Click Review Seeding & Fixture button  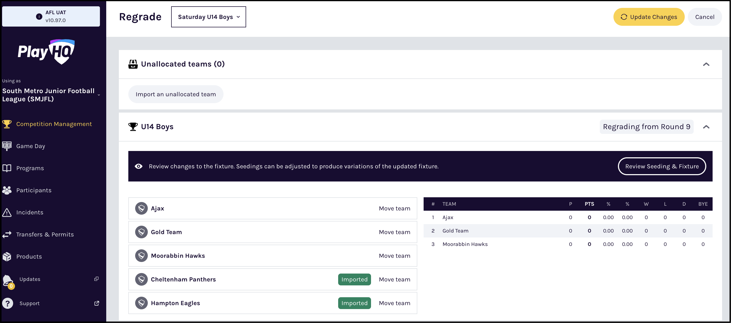click(662, 166)
